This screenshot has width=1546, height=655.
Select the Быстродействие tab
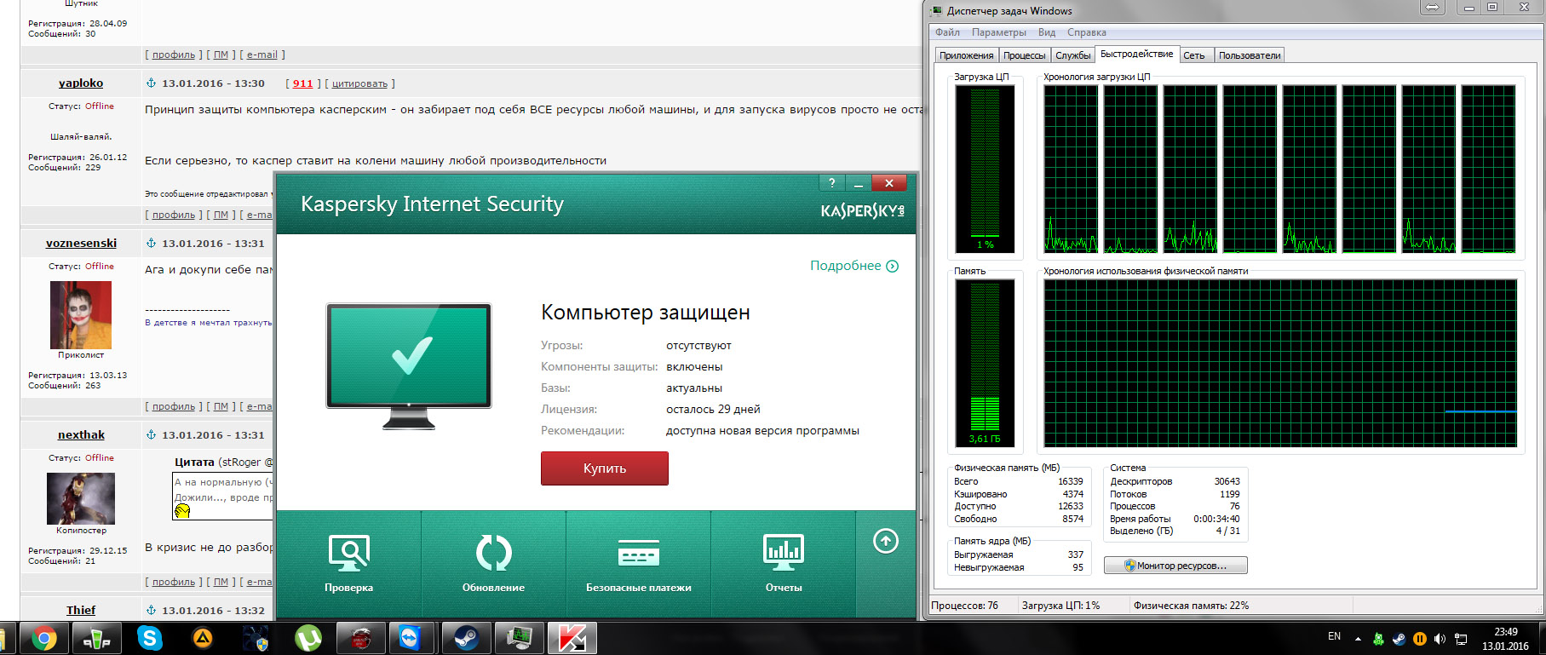(x=1136, y=54)
